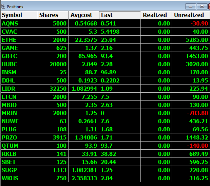The height and width of the screenshot is (186, 210).
Task: Click IXHL last price 0.2202
Action: coord(110,80)
